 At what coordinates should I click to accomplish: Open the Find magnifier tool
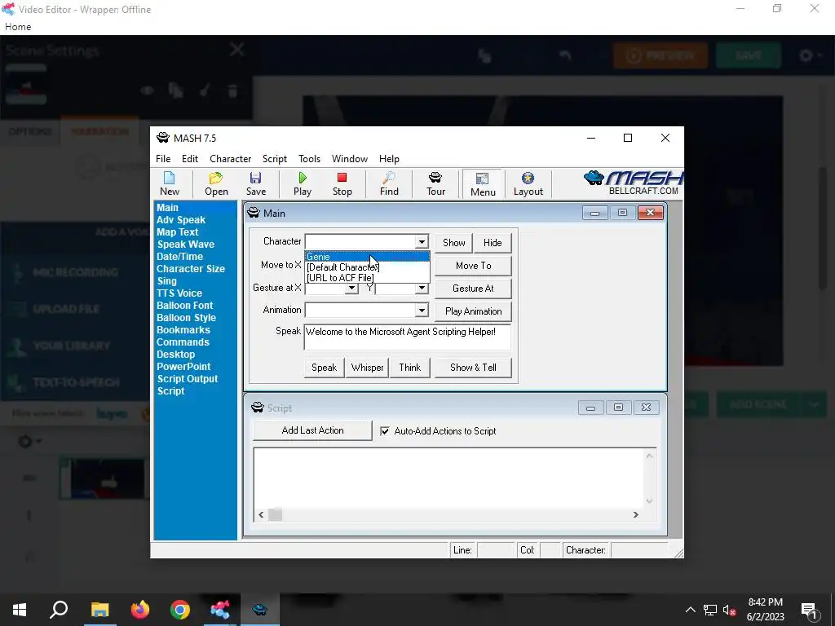click(x=389, y=183)
